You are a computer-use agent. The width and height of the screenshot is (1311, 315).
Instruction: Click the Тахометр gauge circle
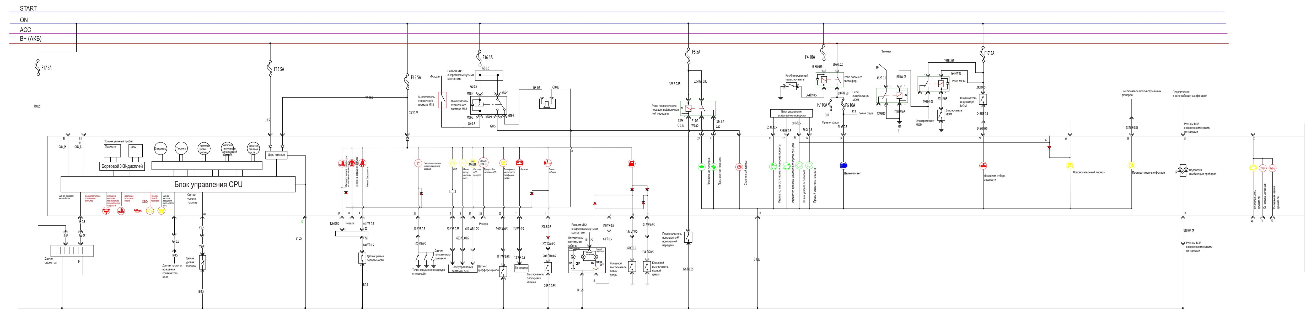coord(181,149)
